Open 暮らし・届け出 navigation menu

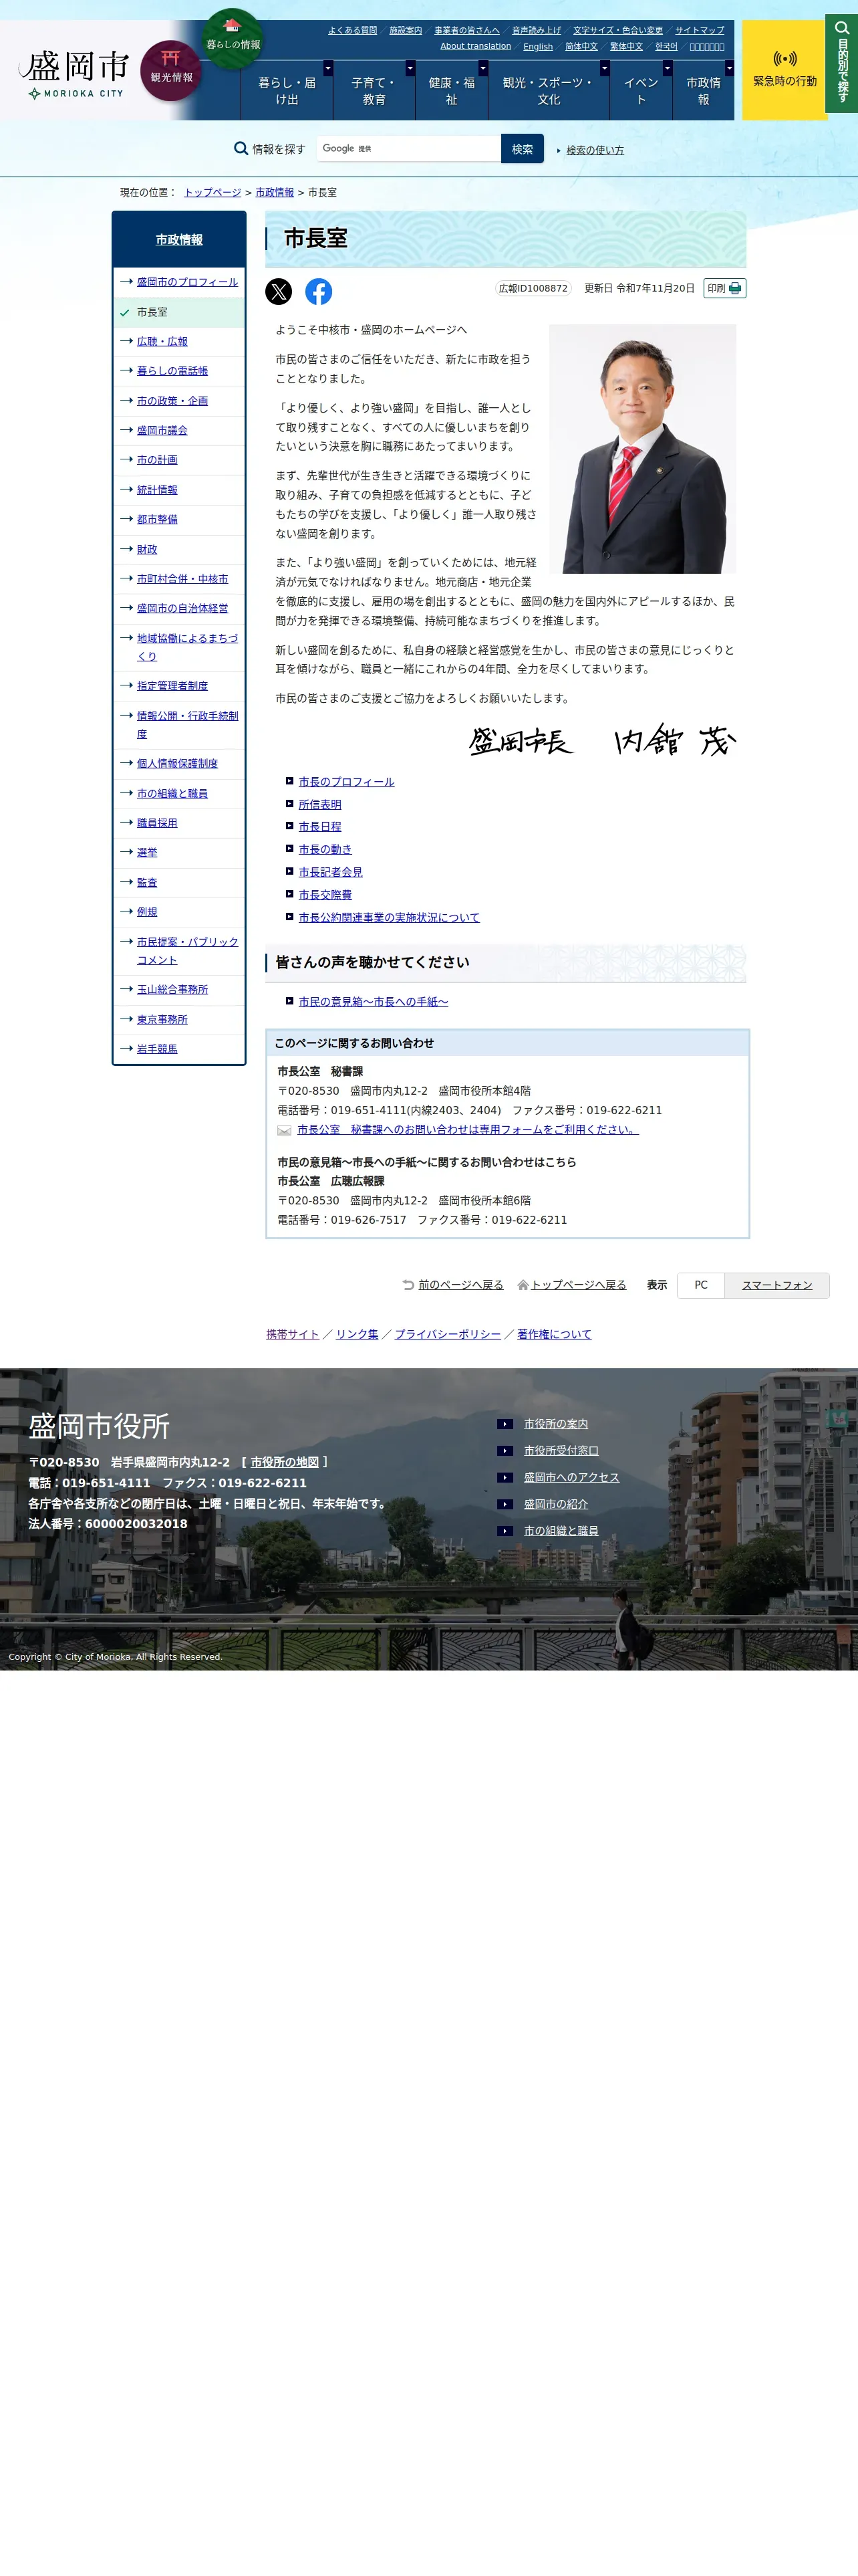(x=287, y=91)
